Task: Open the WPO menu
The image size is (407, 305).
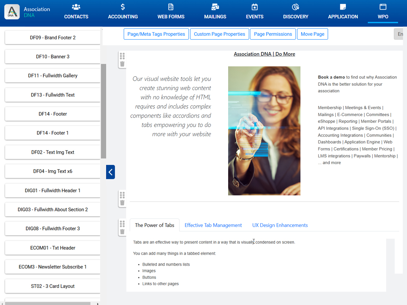Action: coord(383,17)
